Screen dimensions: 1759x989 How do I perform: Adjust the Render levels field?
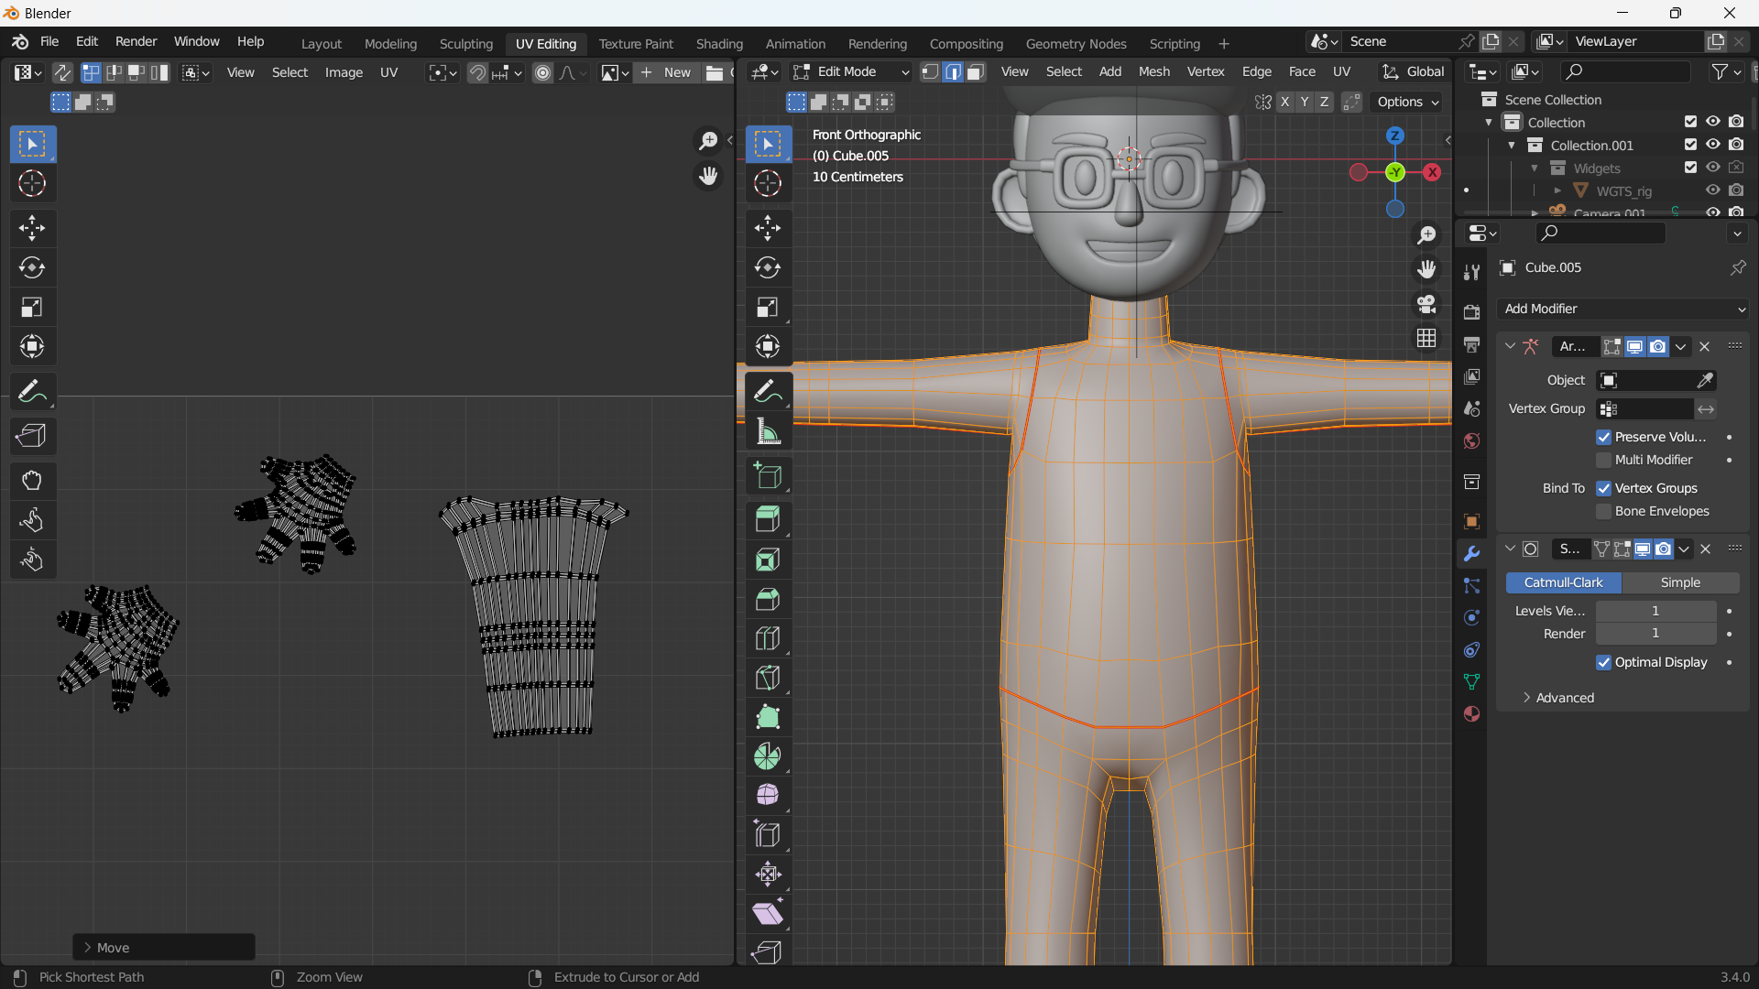tap(1655, 634)
